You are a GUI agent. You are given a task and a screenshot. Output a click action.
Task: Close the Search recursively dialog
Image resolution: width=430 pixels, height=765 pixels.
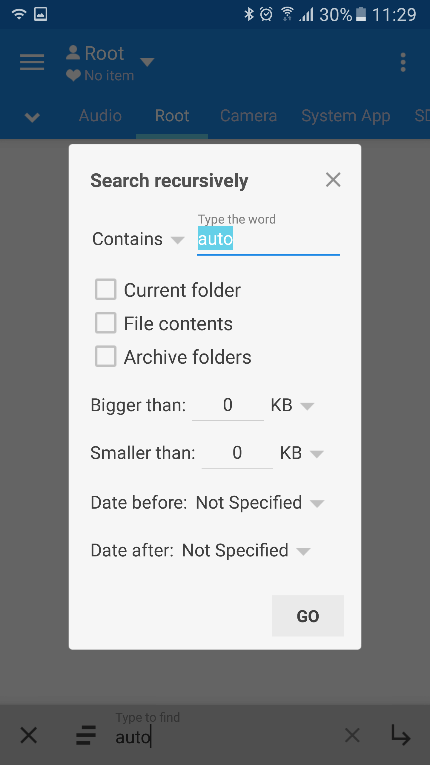coord(333,180)
